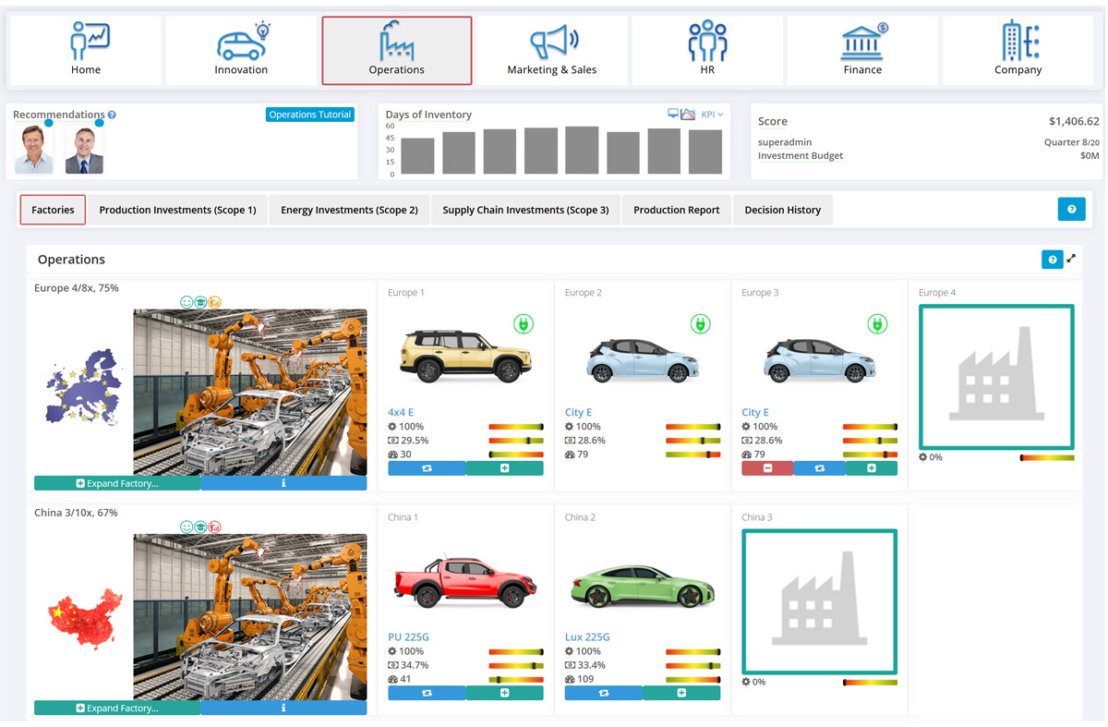Click the electric plug icon on Europe 1
The image size is (1108, 727).
524,324
